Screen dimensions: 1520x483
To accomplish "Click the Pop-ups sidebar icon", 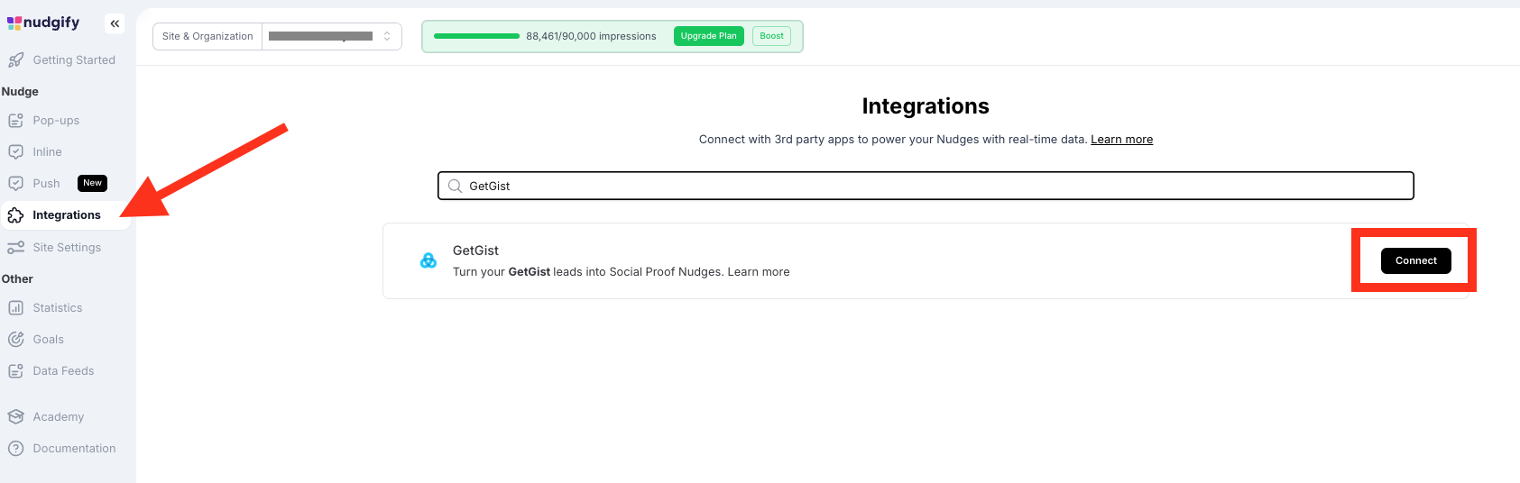I will (15, 121).
